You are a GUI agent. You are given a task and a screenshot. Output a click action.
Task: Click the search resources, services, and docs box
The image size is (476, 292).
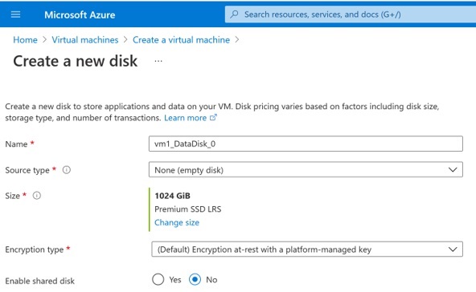351,14
